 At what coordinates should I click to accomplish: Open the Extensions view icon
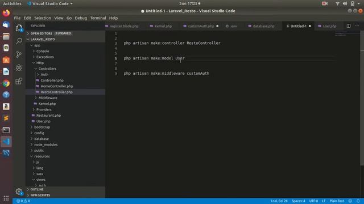19,81
